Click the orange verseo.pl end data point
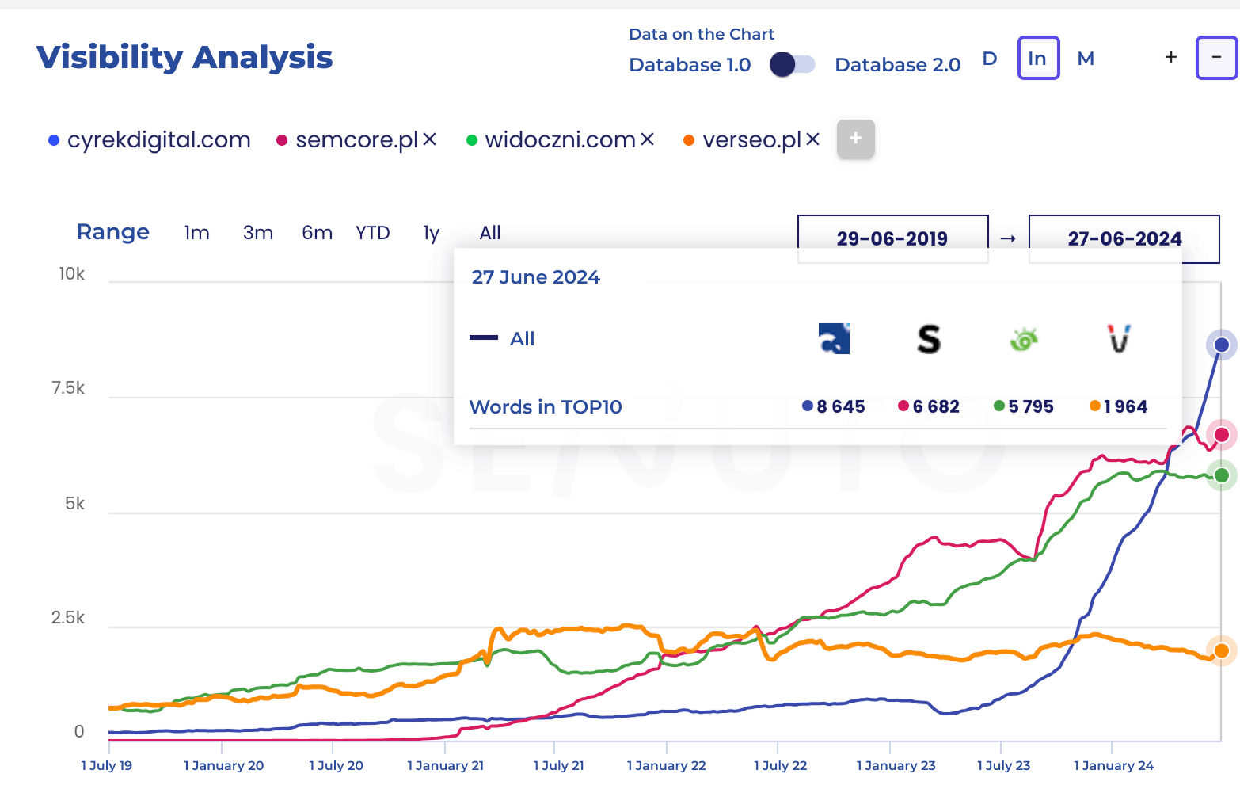The image size is (1240, 789). [x=1221, y=650]
